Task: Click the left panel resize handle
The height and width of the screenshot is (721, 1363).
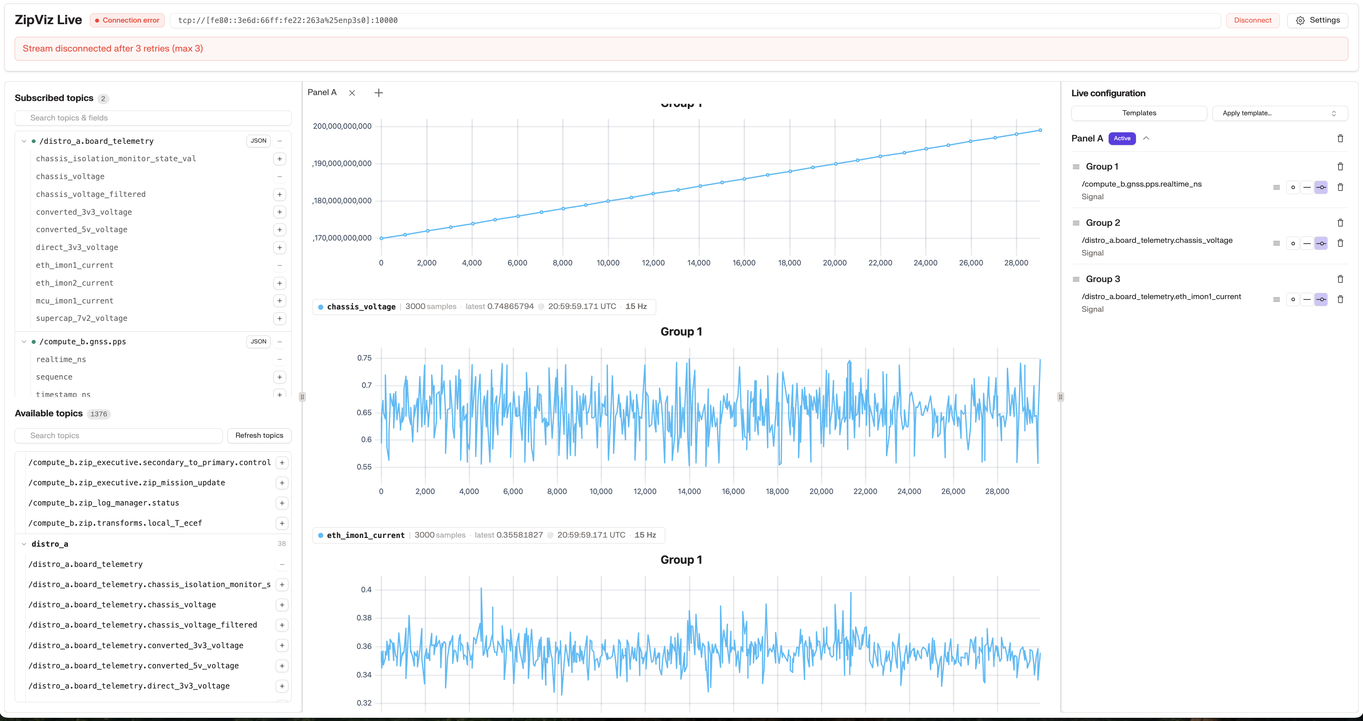Action: point(302,397)
